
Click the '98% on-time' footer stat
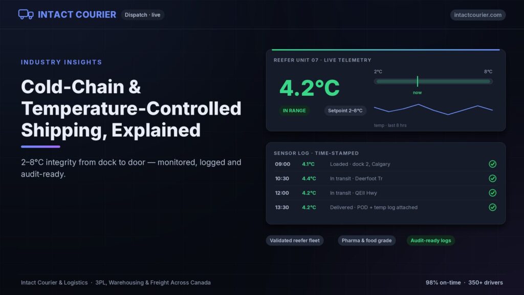pos(443,282)
